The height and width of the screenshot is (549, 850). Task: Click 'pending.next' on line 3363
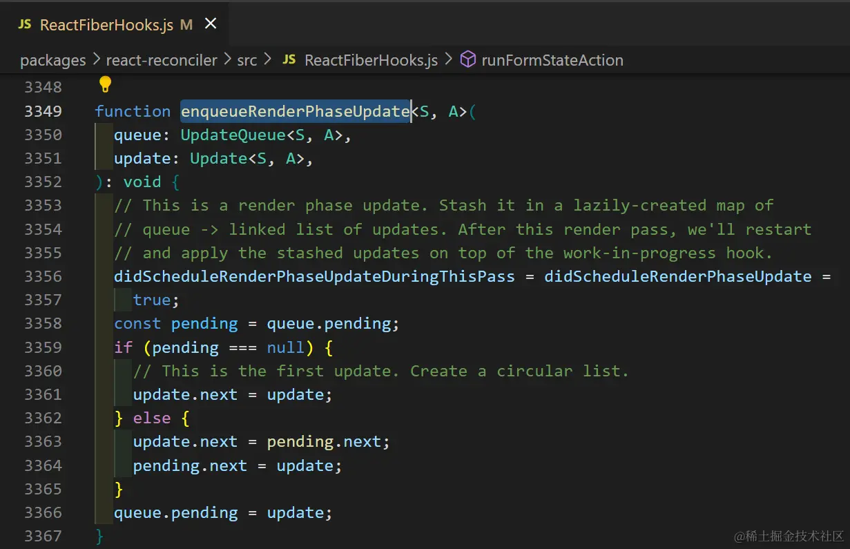[x=324, y=441]
